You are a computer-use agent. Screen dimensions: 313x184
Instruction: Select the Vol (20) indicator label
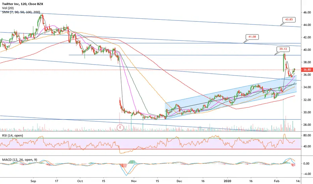pos(8,8)
